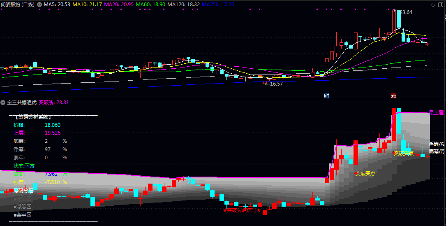This screenshot has width=446, height=226.
Task: Click the MA5: 20.53 indicator label
Action: 57,5
